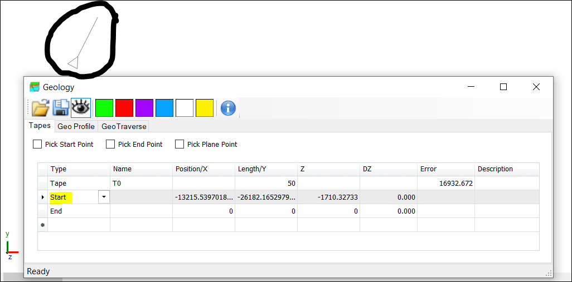Choose the yellow color swatch

[205, 108]
